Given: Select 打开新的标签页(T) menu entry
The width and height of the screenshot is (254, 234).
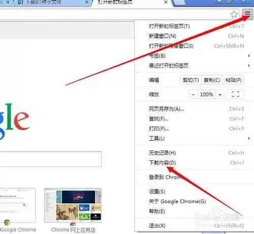Looking at the screenshot, I should [195, 26].
